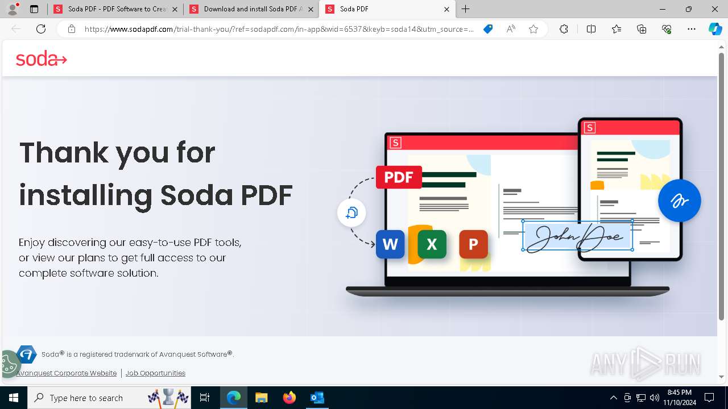This screenshot has height=409, width=728.
Task: Open browser Extensions puzzle icon
Action: click(x=564, y=29)
